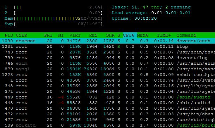215x128 pixels.
Task: Click the 10.1 MEM% value for mysql
Action: [143, 69]
